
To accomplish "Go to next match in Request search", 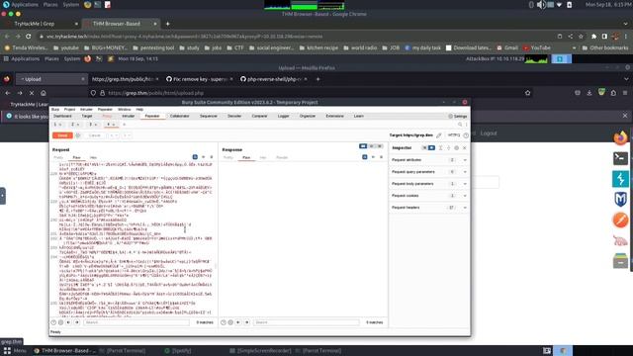I will click(x=77, y=322).
